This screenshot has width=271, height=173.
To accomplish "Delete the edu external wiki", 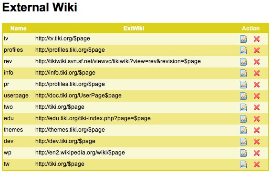I will [x=257, y=119].
